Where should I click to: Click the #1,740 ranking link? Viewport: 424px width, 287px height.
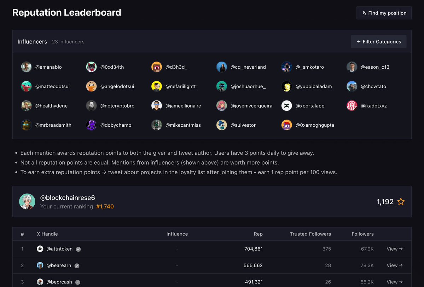(x=105, y=206)
